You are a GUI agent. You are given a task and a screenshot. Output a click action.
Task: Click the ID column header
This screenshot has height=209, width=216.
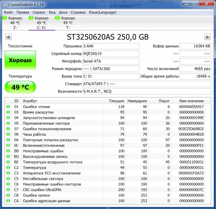pos(16,101)
